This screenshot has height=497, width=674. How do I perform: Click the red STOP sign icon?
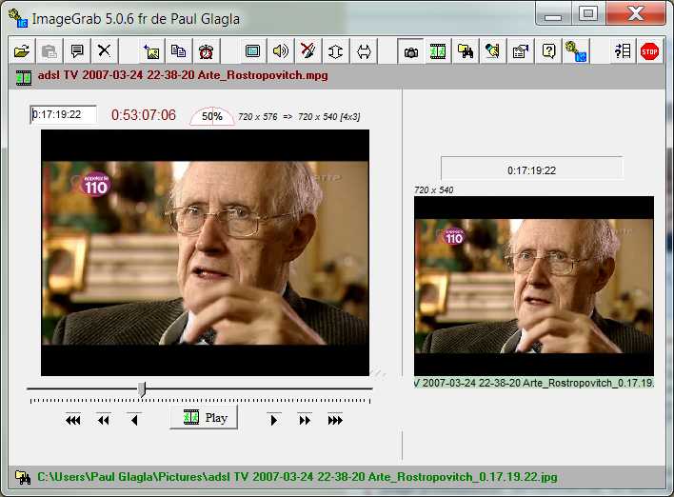point(649,51)
